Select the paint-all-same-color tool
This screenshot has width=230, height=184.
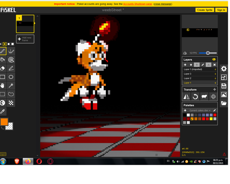point(11,60)
